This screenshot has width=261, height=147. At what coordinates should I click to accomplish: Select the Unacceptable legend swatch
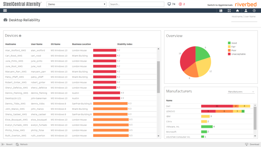point(229,54)
